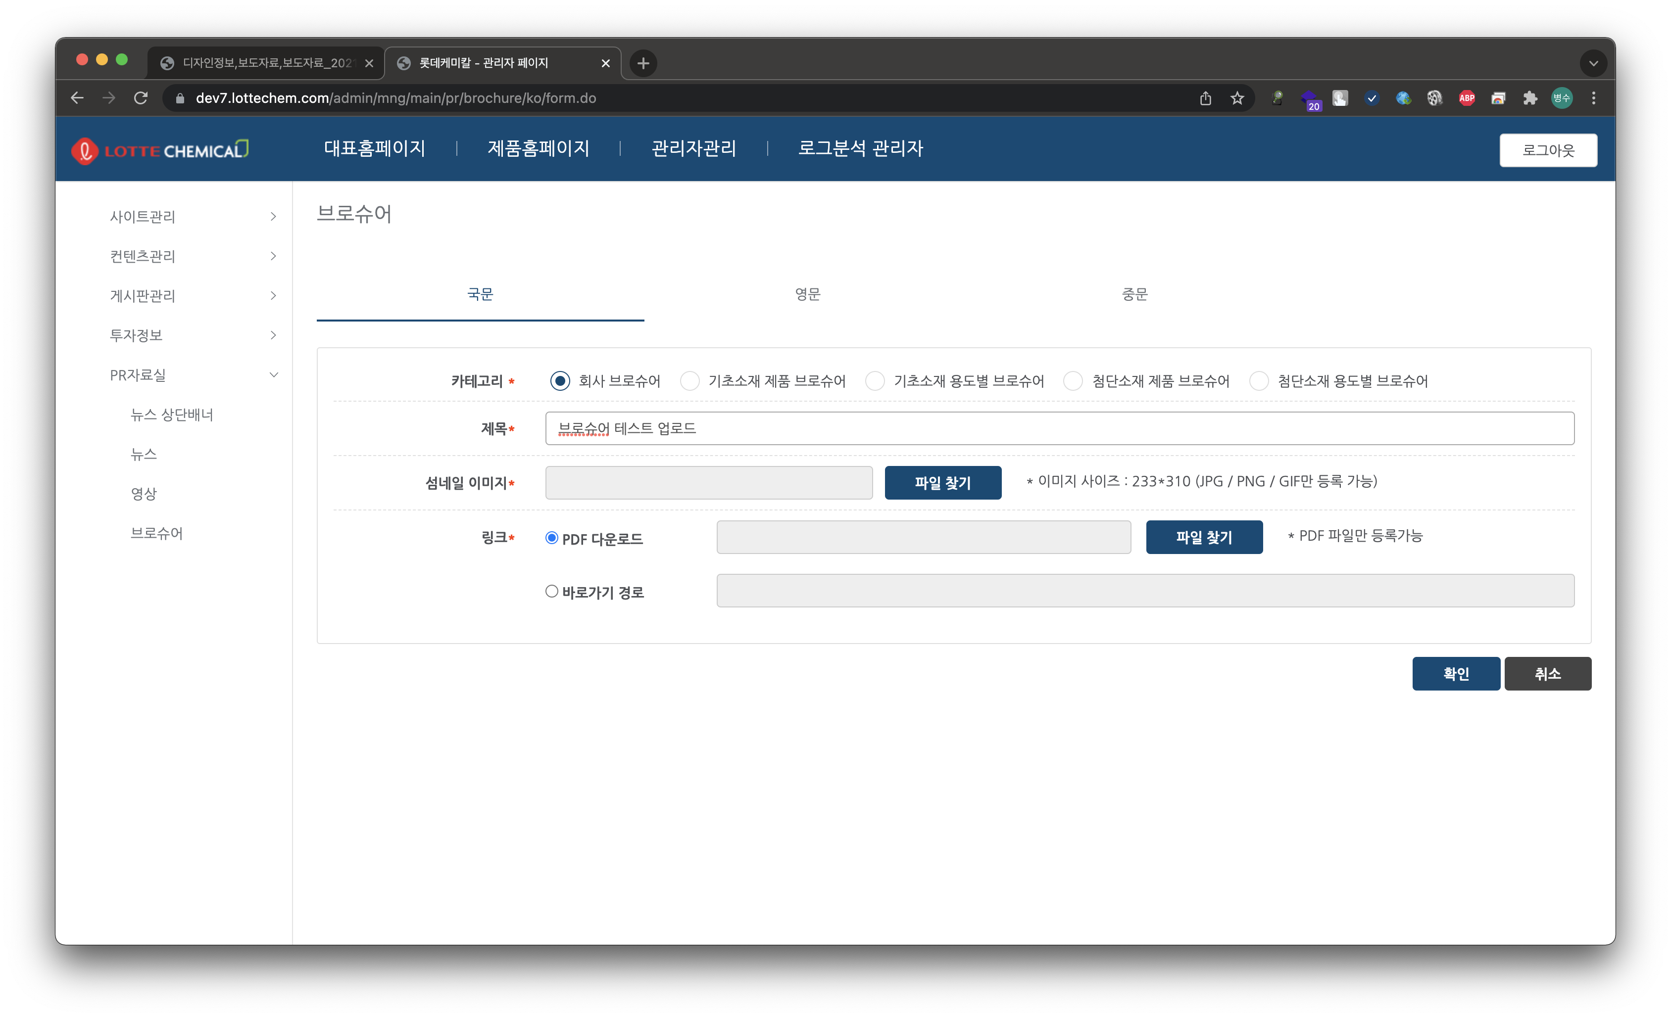Open the 제품홈페이지 top menu
The image size is (1671, 1018).
[539, 148]
